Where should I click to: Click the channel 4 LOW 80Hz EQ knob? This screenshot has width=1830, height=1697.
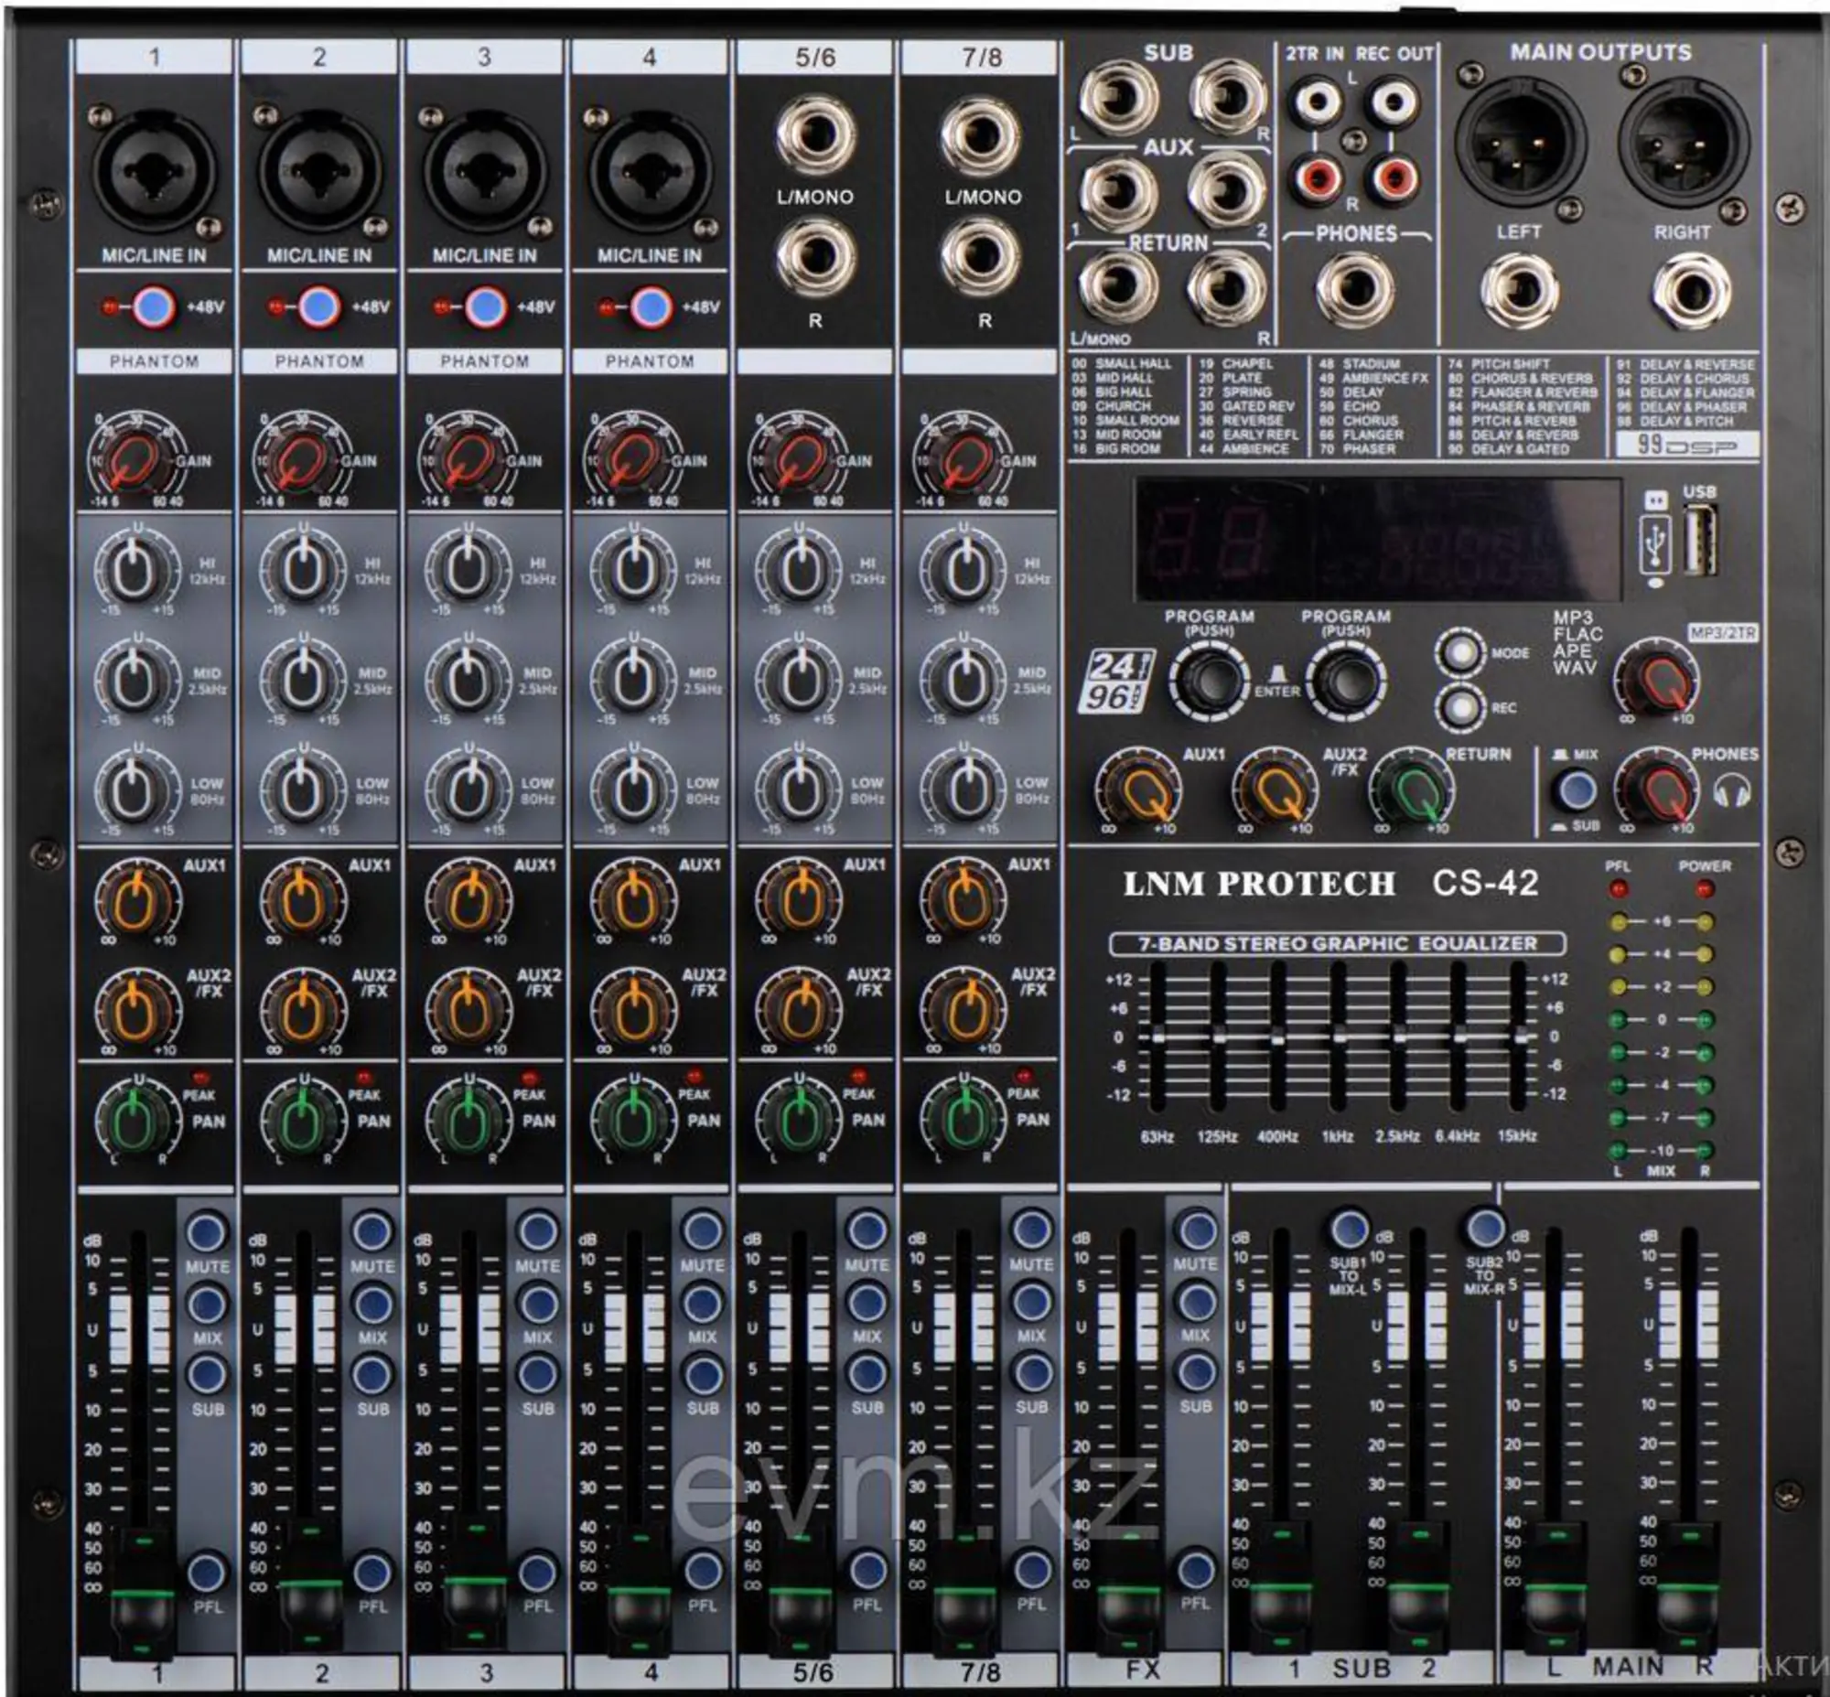pyautogui.click(x=633, y=790)
